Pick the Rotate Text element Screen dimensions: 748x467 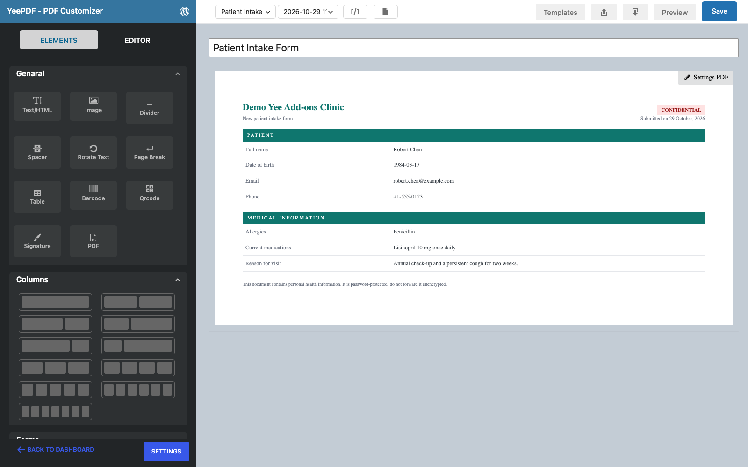[x=93, y=152]
